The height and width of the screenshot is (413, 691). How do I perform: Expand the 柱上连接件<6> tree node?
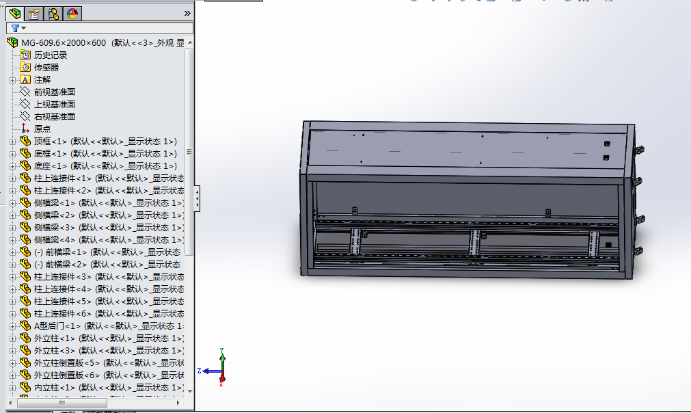[12, 314]
